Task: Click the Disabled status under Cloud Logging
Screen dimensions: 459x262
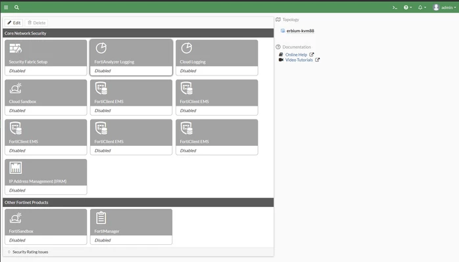Action: click(188, 71)
